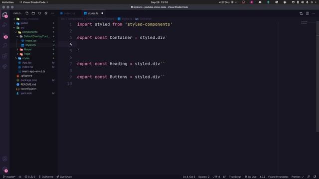Viewport: 319px width, 179px height.
Task: Click the Bluetooth icon in system tray
Action: pyautogui.click(x=298, y=2)
